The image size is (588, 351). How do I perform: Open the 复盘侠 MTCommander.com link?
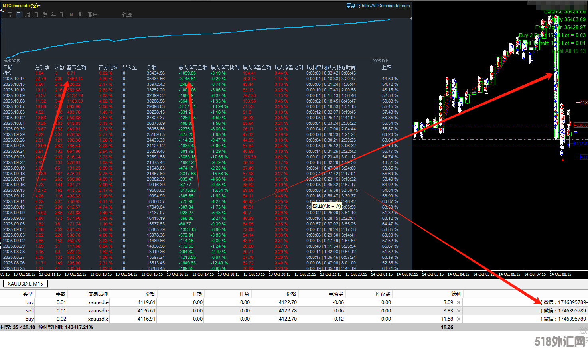[378, 6]
